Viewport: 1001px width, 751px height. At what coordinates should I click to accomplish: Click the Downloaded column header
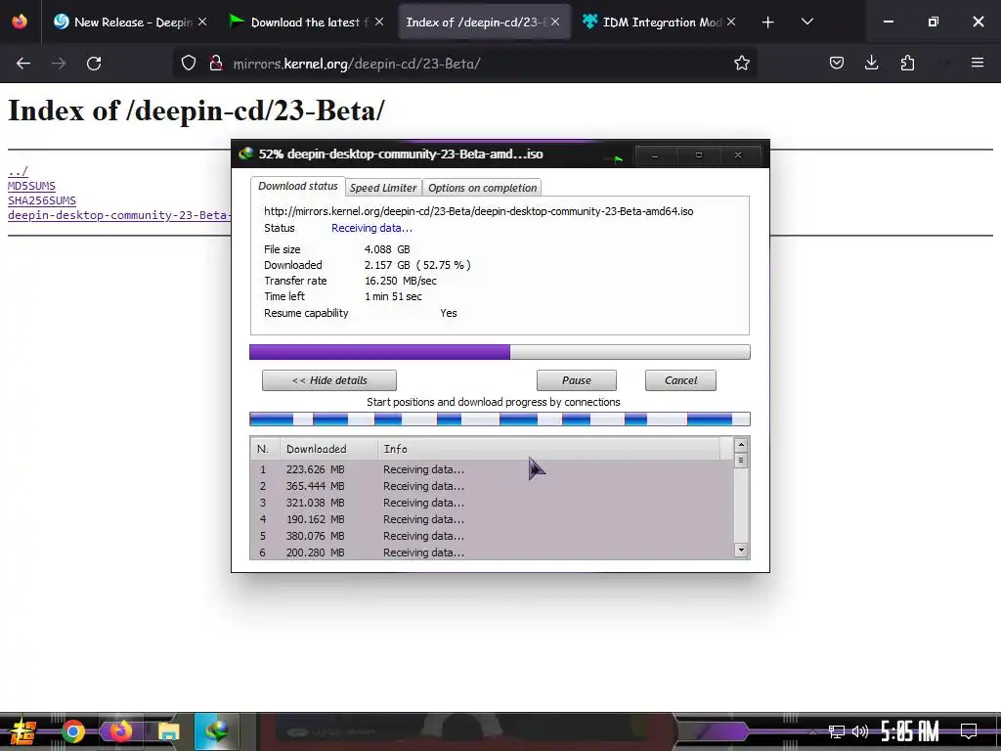pyautogui.click(x=328, y=449)
